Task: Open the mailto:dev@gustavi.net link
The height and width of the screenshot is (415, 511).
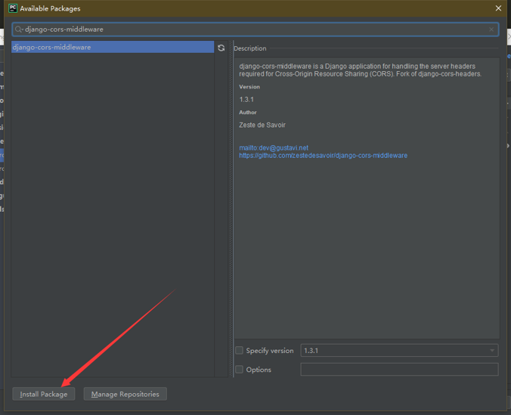Action: [274, 147]
